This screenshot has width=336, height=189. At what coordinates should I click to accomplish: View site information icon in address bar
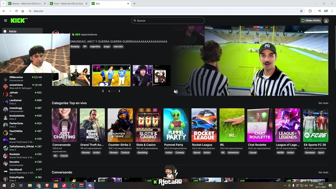30,11
